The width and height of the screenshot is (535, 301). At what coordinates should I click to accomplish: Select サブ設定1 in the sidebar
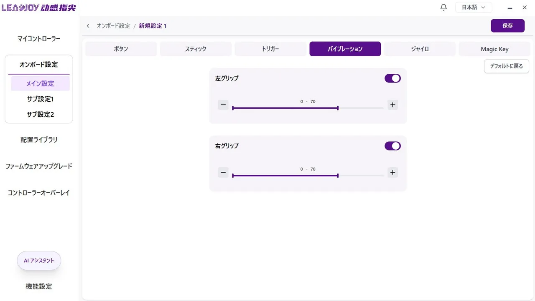[x=40, y=99]
